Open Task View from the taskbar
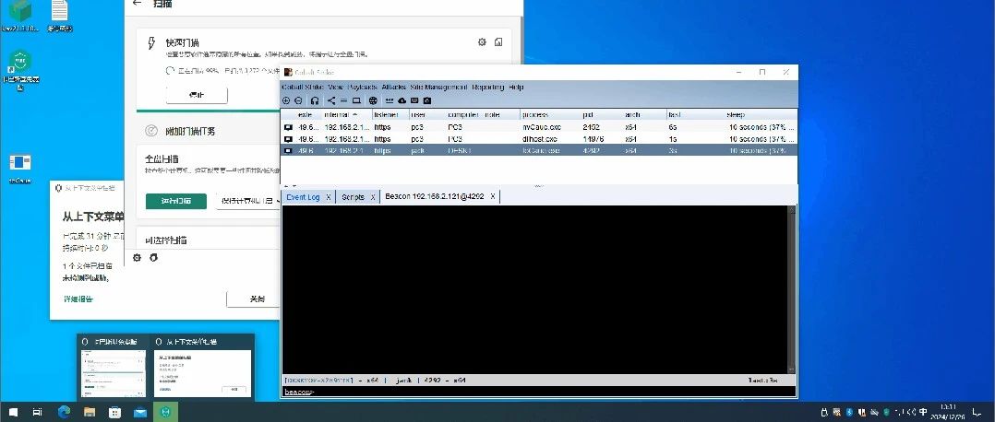 tap(38, 412)
